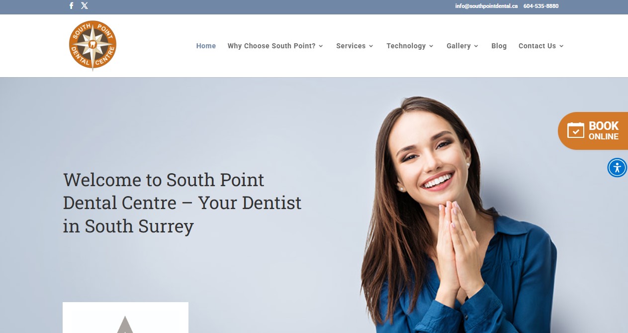Open the X (Twitter) icon link
Screen dimensions: 628x333
(x=85, y=6)
